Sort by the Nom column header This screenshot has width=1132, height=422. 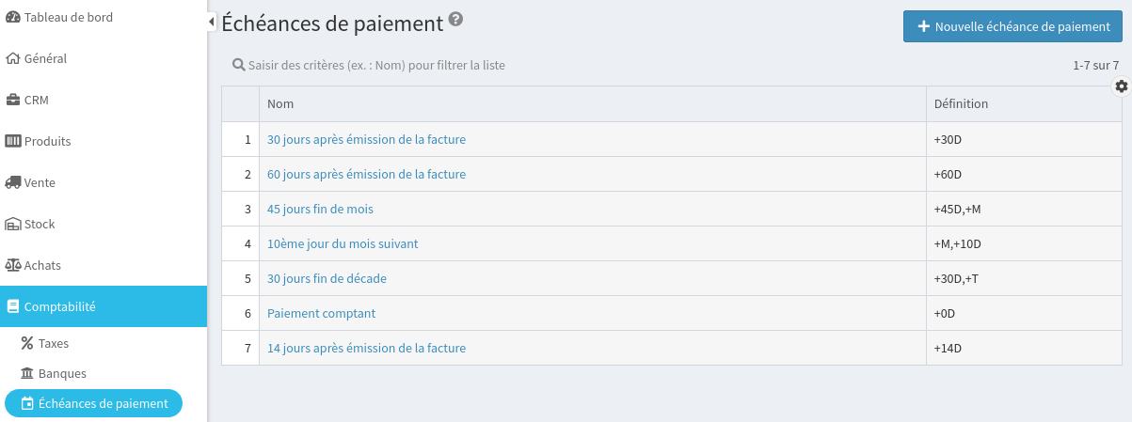[280, 104]
